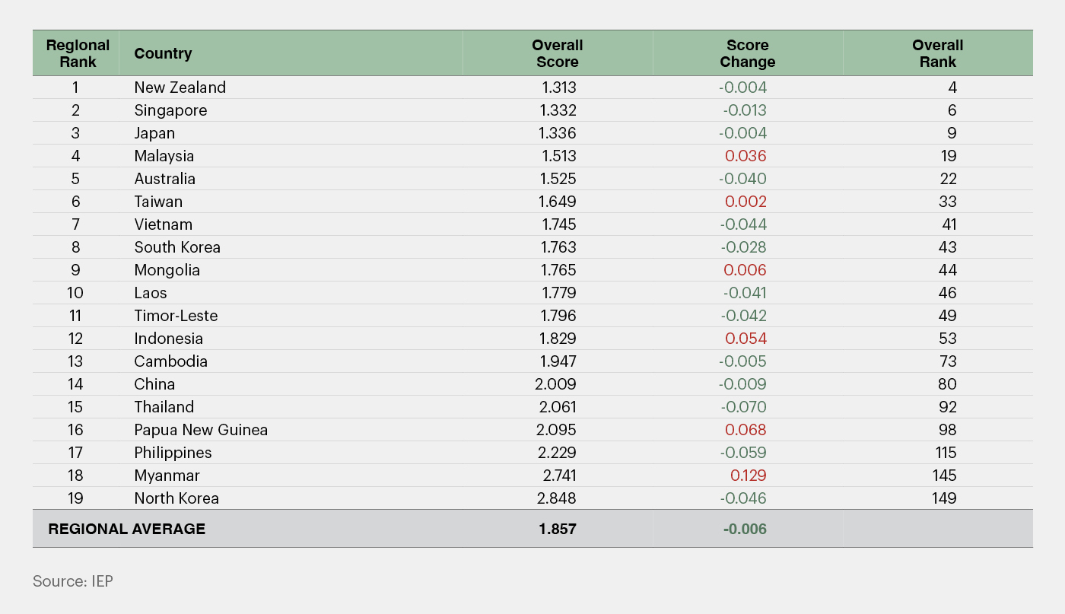Click Taiwan's overall rank 33
Image resolution: width=1065 pixels, height=614 pixels.
[948, 202]
